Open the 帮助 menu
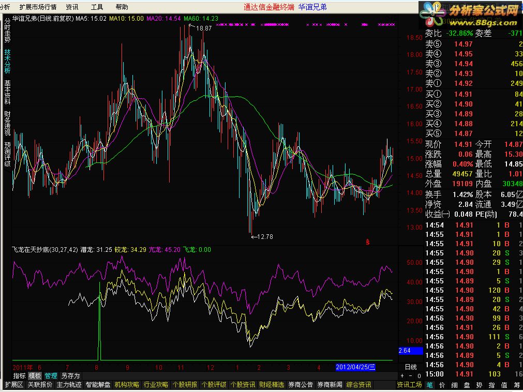 tap(122, 7)
